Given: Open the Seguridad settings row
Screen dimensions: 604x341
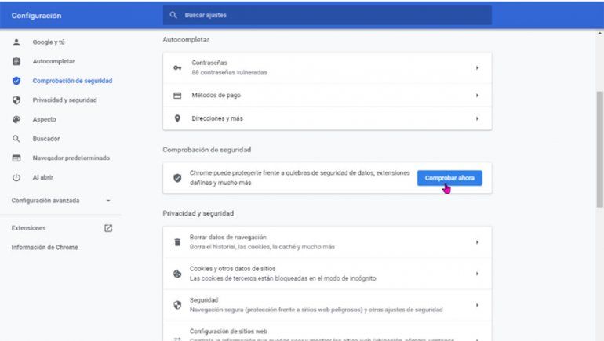Looking at the screenshot, I should (326, 305).
